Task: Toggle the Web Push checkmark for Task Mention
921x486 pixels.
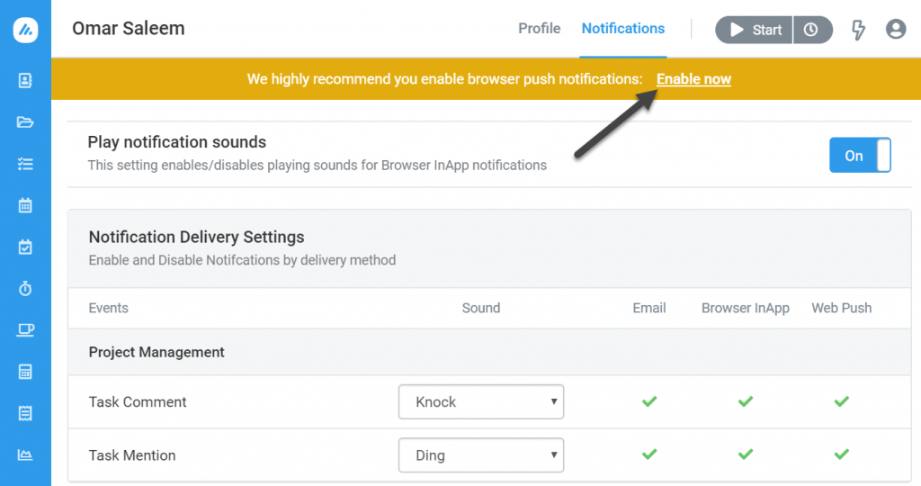Action: coord(841,454)
